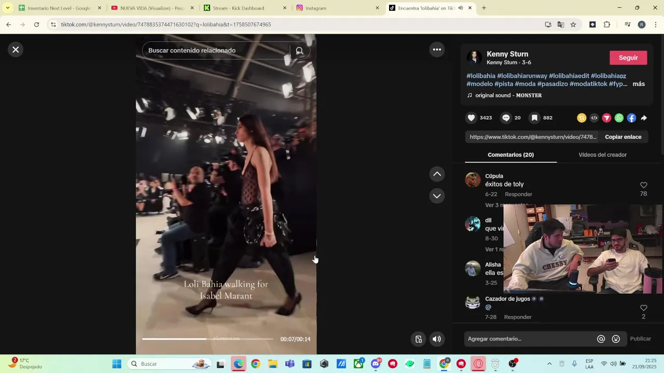664x373 pixels.
Task: Open File Explorer from the taskbar
Action: tap(272, 364)
